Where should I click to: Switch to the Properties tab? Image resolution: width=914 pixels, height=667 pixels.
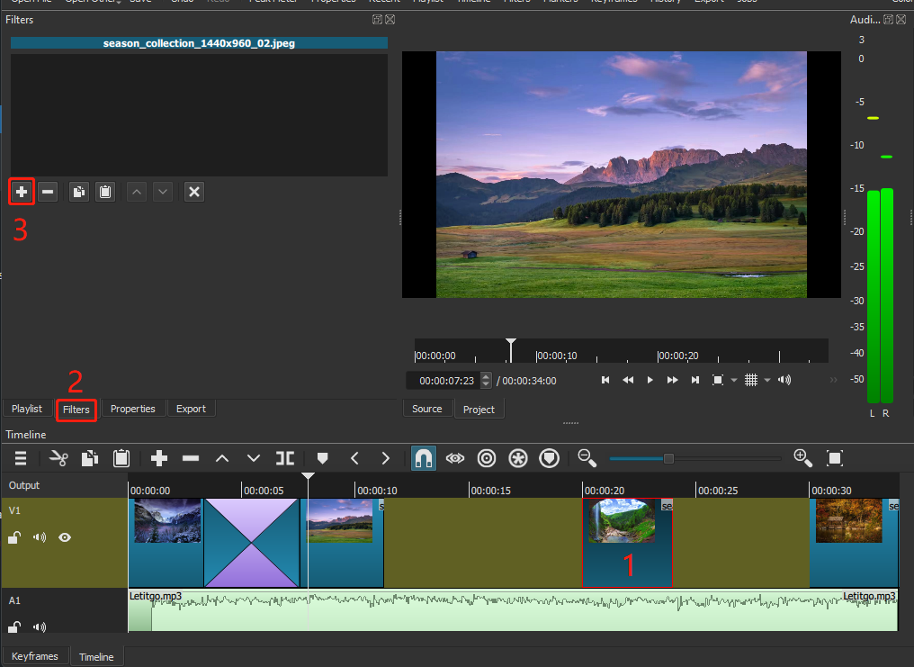click(133, 409)
